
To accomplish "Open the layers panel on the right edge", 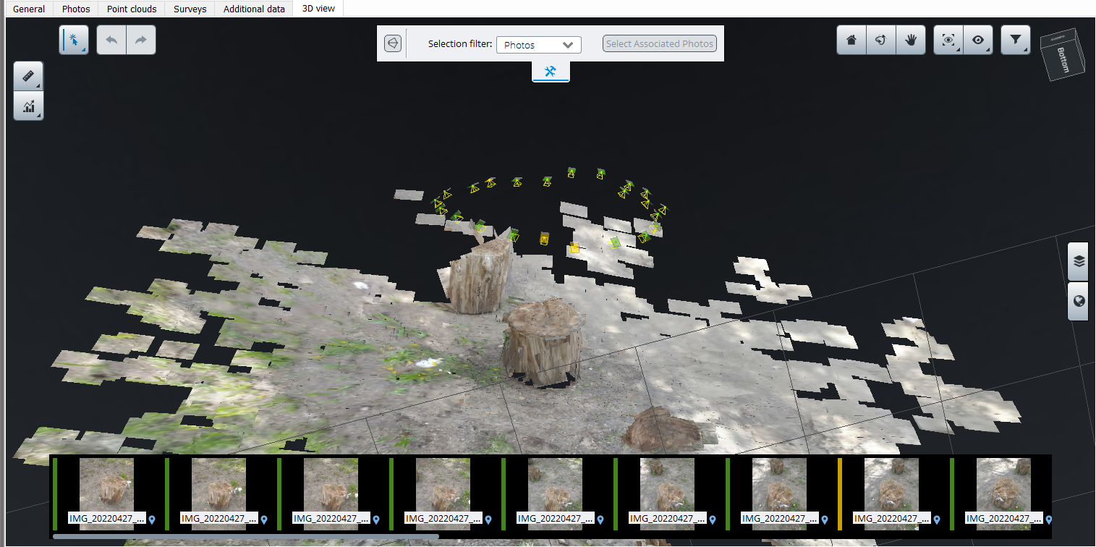I will [1079, 261].
